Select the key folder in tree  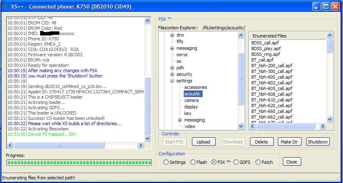pyautogui.click(x=188, y=113)
